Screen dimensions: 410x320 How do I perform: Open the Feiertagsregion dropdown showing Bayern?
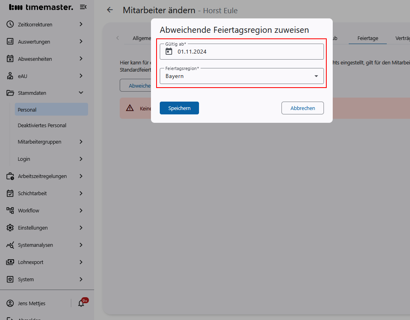[241, 76]
